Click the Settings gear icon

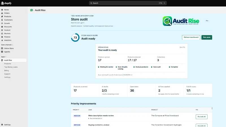point(2,125)
